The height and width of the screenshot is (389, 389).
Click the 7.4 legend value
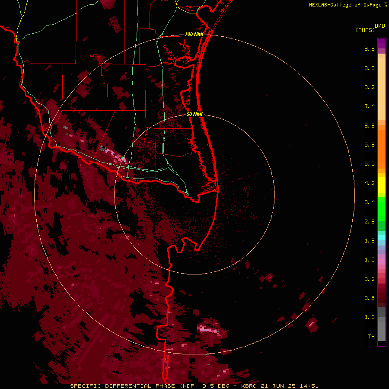point(370,106)
